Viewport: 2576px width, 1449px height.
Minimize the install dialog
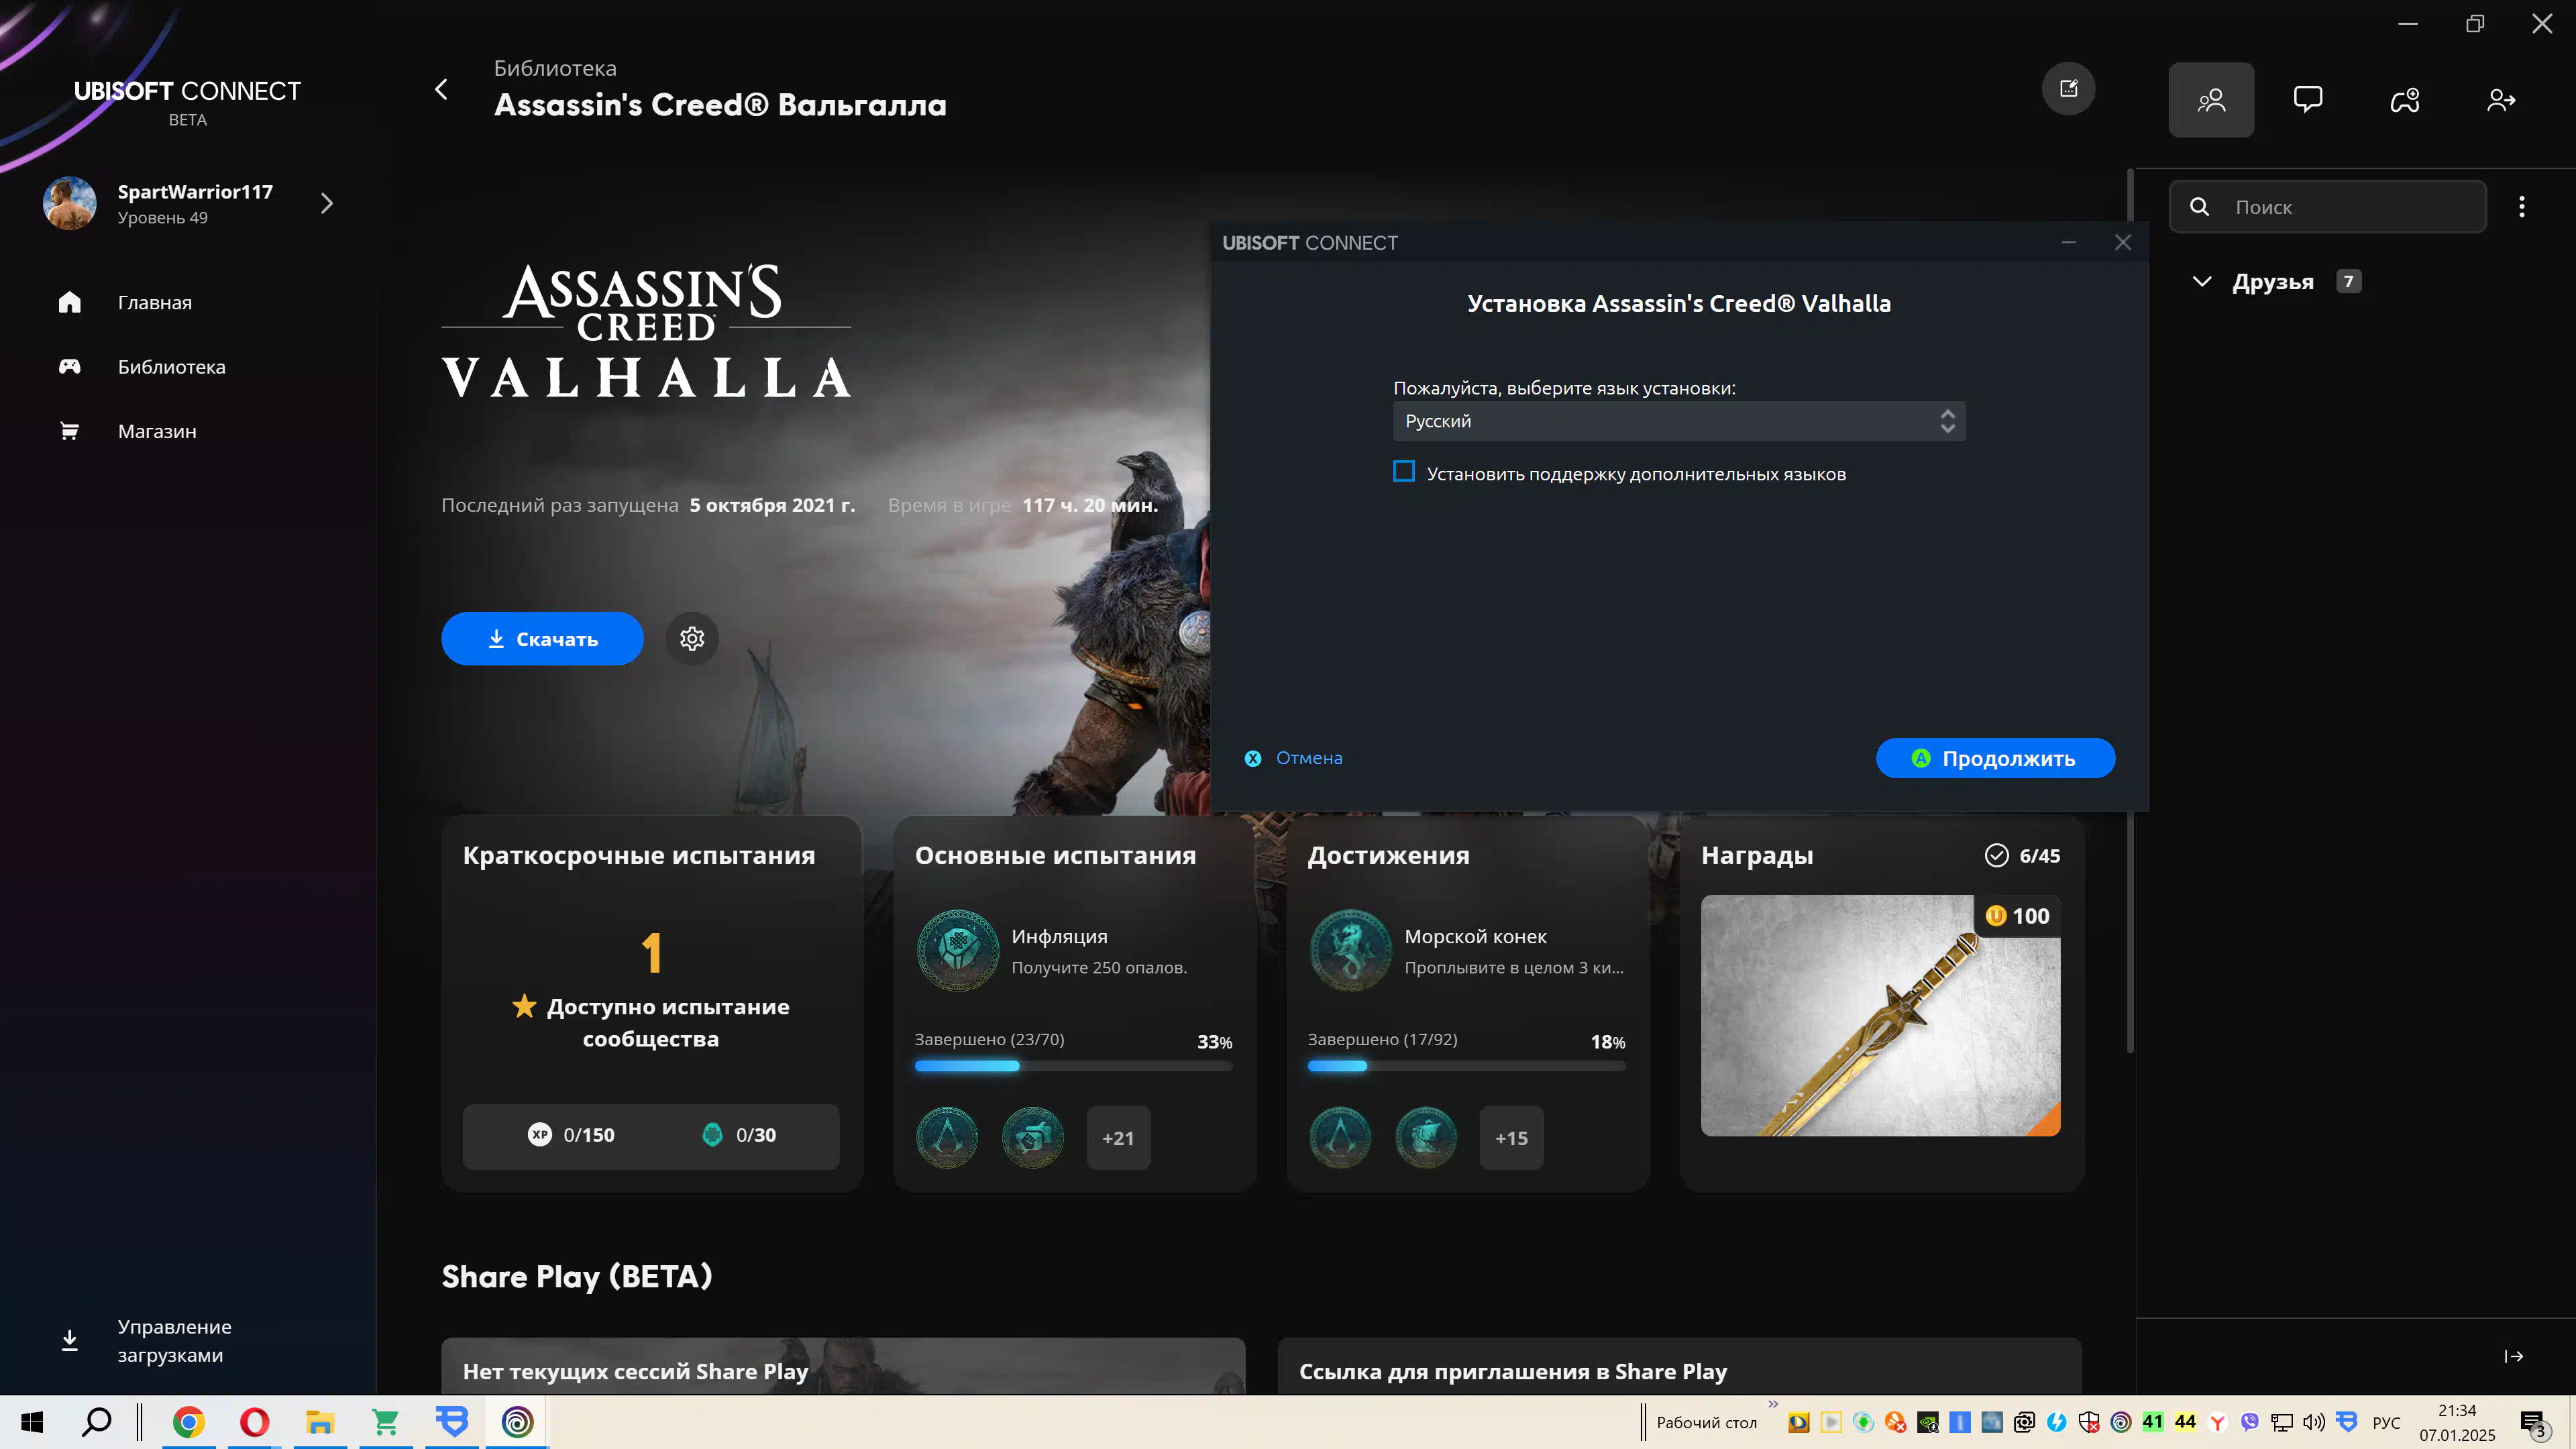[2068, 243]
